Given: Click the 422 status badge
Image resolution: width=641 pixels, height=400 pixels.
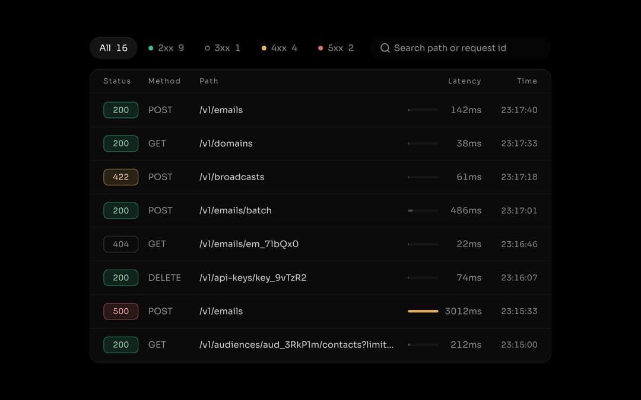Looking at the screenshot, I should click(120, 177).
